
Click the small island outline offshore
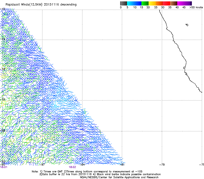click(187, 25)
